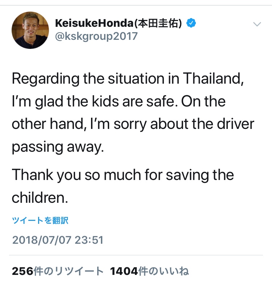This screenshot has width=272, height=285.
Task: Click the words 'passing away.' in tweet
Action: [x=58, y=147]
